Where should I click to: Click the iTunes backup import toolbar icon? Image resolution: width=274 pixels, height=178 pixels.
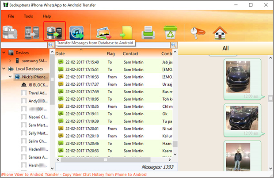(76, 33)
